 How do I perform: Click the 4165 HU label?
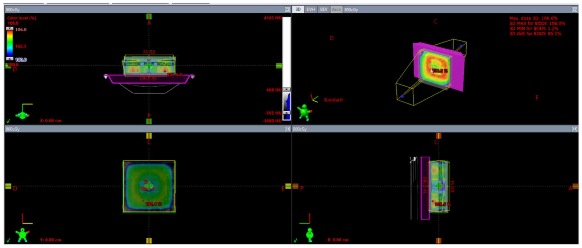(x=272, y=18)
